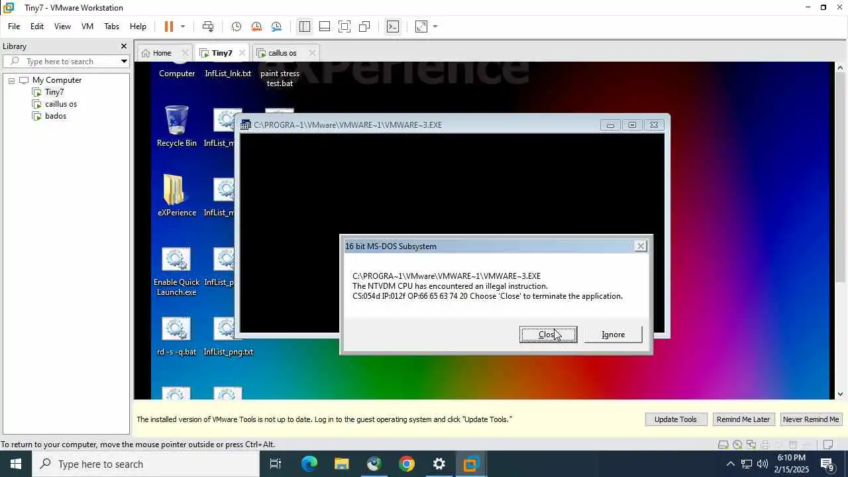Open Microsoft Edge from the taskbar
848x477 pixels.
[309, 464]
